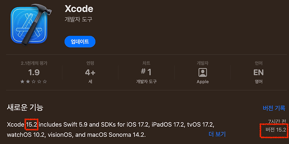Click the 업데이트 update button
Viewport: 289px width, 144px height.
tap(80, 41)
